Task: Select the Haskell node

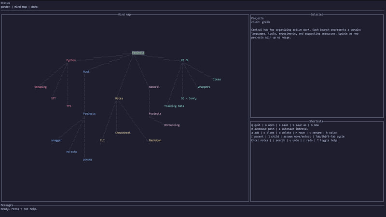Action: pyautogui.click(x=154, y=87)
